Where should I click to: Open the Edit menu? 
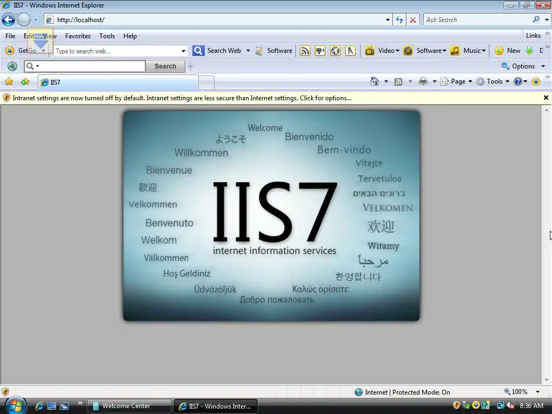29,36
